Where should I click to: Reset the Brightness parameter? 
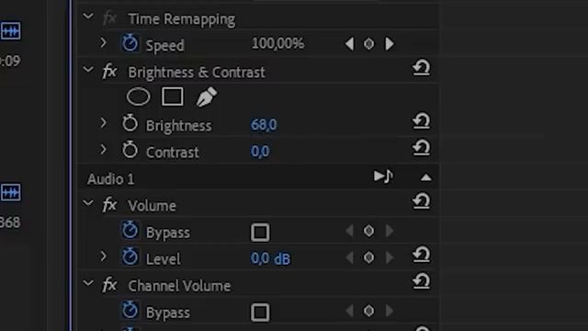coord(421,121)
